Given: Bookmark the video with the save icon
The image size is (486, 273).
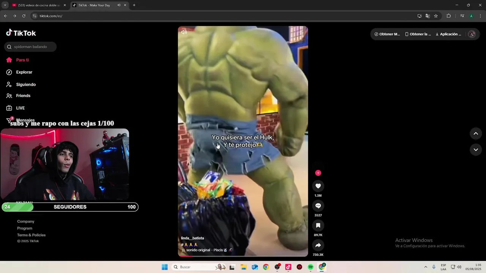Looking at the screenshot, I should tap(318, 225).
